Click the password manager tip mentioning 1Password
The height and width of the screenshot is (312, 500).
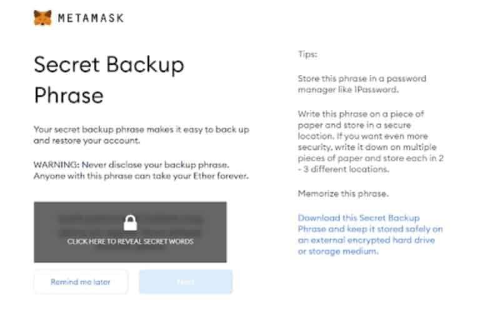click(x=362, y=84)
